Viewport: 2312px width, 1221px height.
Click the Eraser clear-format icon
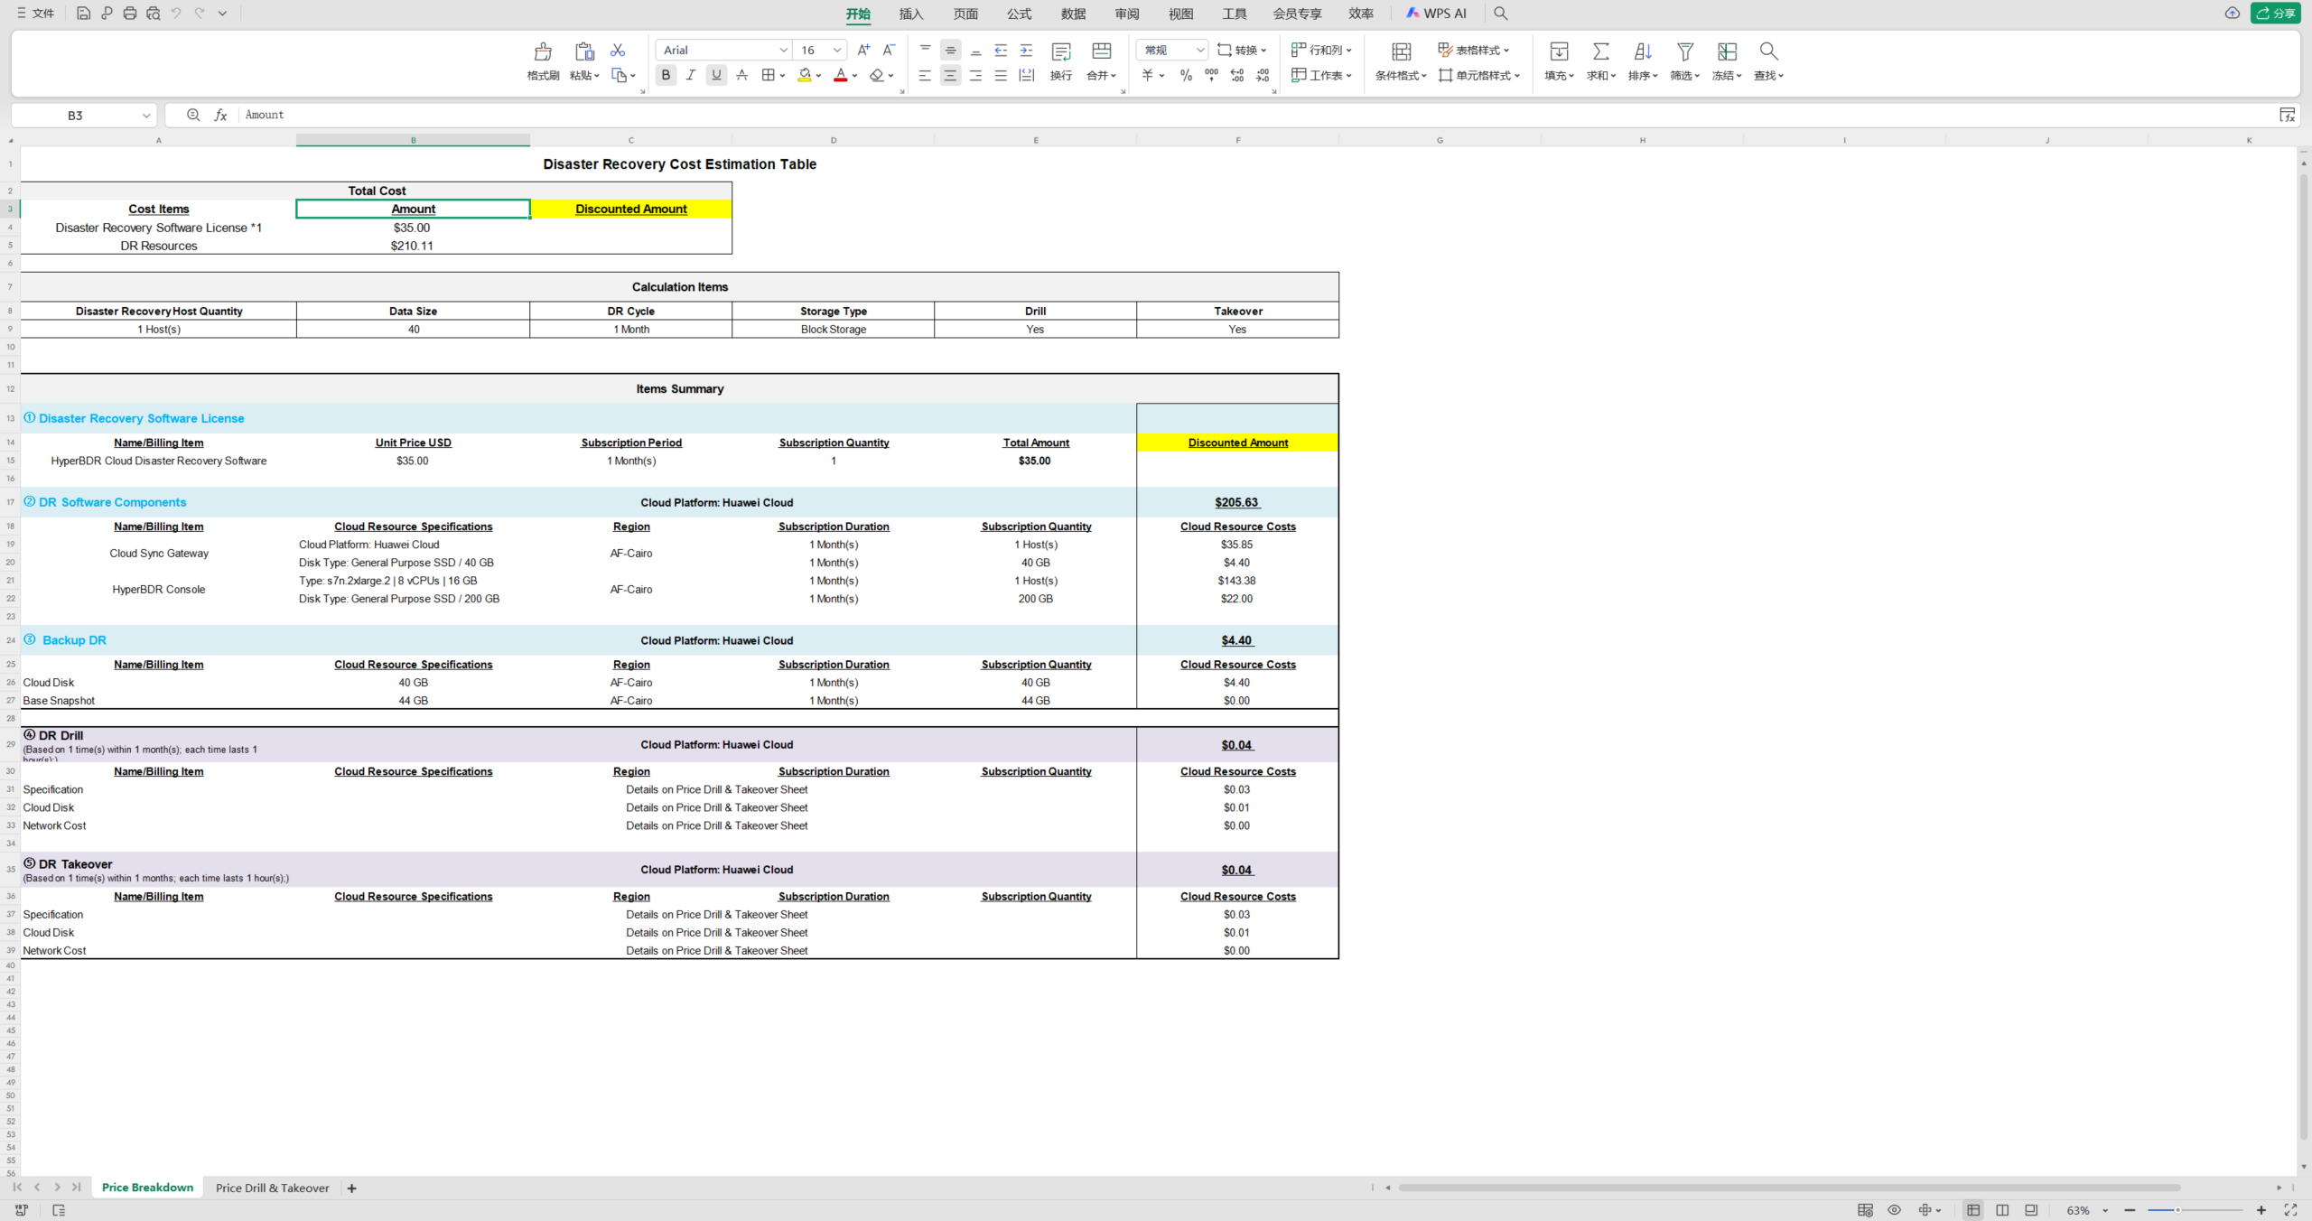876,76
